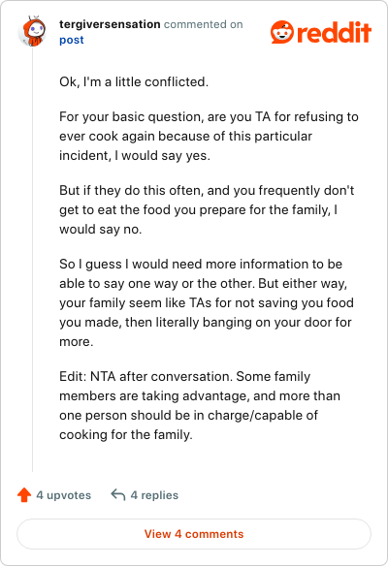Open tergiversensation's Snoo avatar
388x566 pixels.
point(33,31)
